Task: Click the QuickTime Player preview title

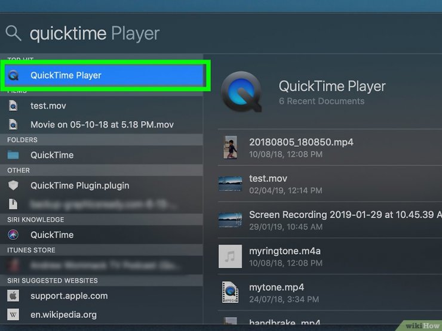Action: (x=332, y=86)
